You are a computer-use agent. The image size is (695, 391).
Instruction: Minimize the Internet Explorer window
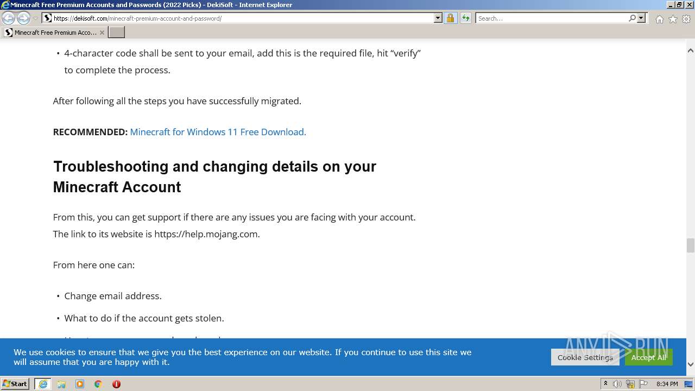[x=671, y=5]
